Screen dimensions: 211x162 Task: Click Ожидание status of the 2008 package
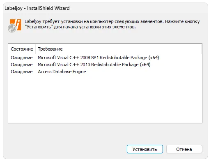point(22,58)
